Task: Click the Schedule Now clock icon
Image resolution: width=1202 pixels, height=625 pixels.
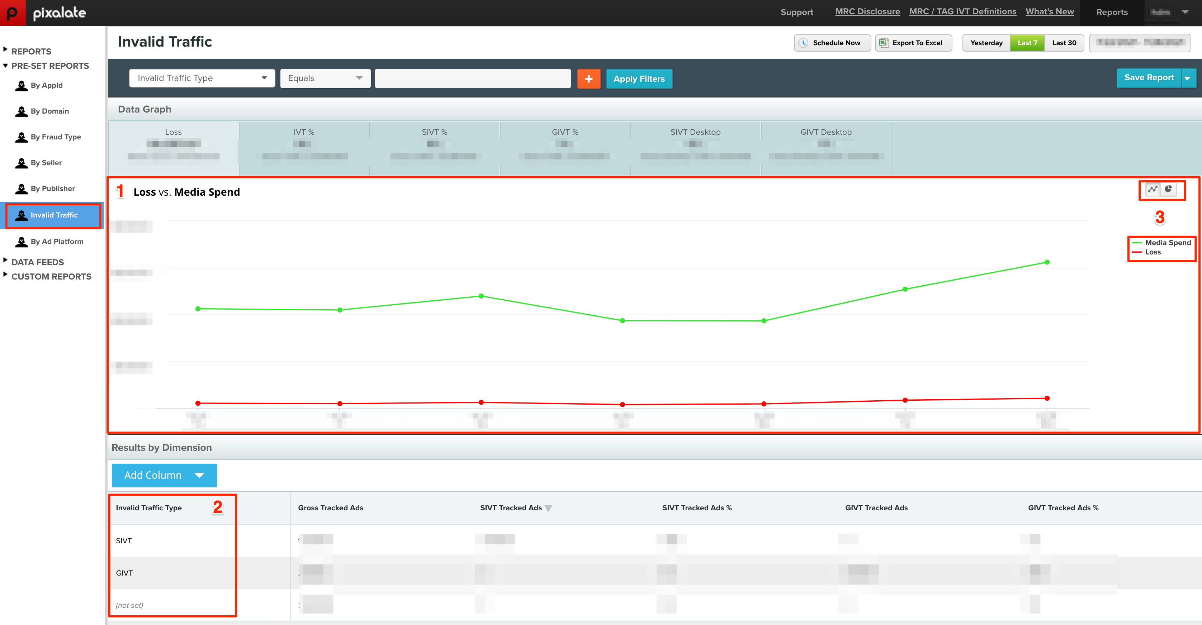Action: (x=803, y=43)
